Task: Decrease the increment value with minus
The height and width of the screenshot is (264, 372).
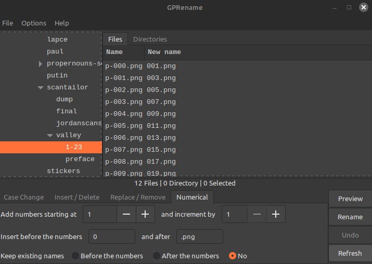Action: [x=256, y=214]
